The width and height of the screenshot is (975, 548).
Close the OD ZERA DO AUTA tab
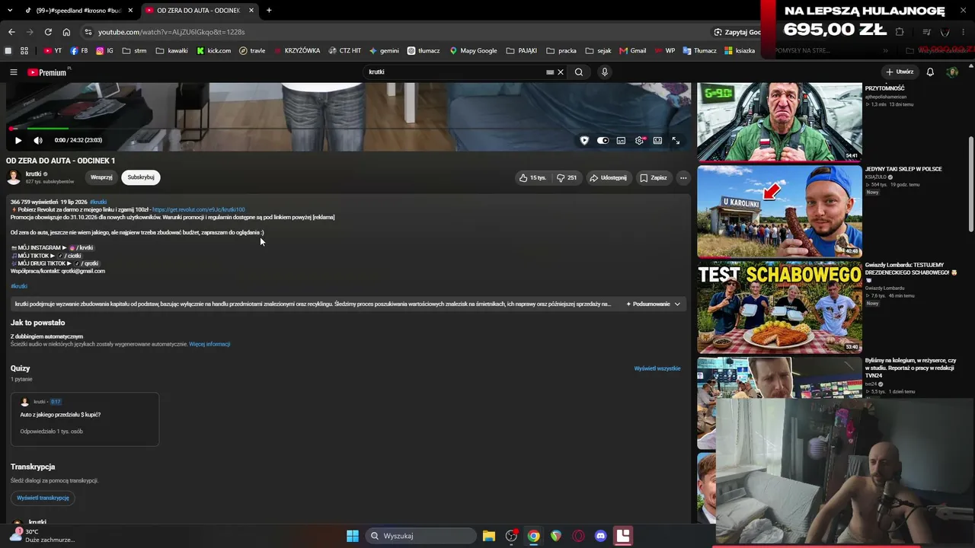pos(251,11)
